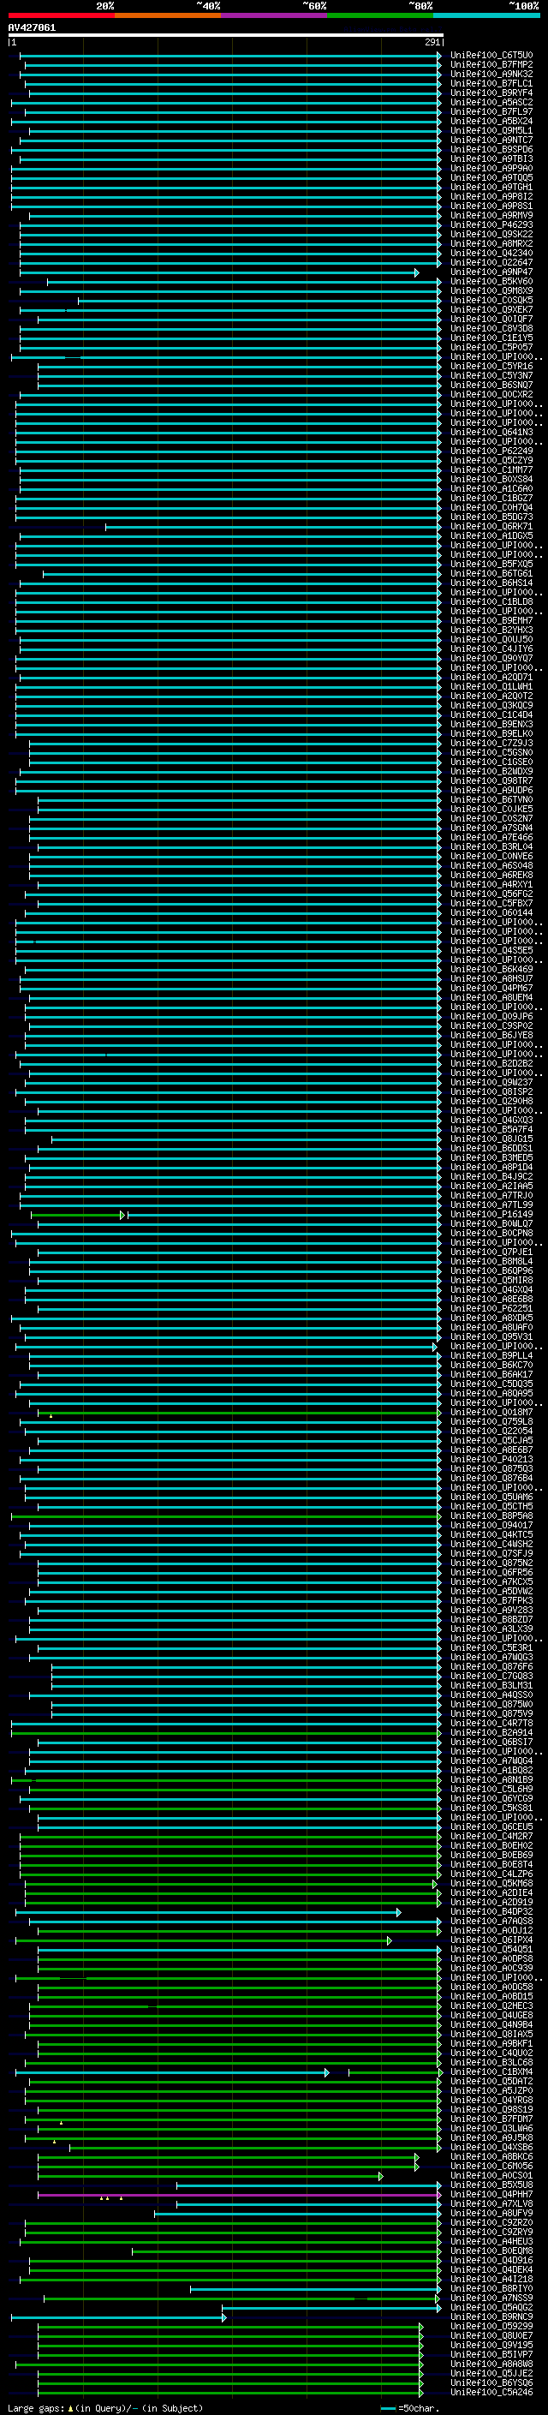Click the 'Large gaps' legend text
The width and height of the screenshot is (548, 2415).
(x=36, y=2408)
